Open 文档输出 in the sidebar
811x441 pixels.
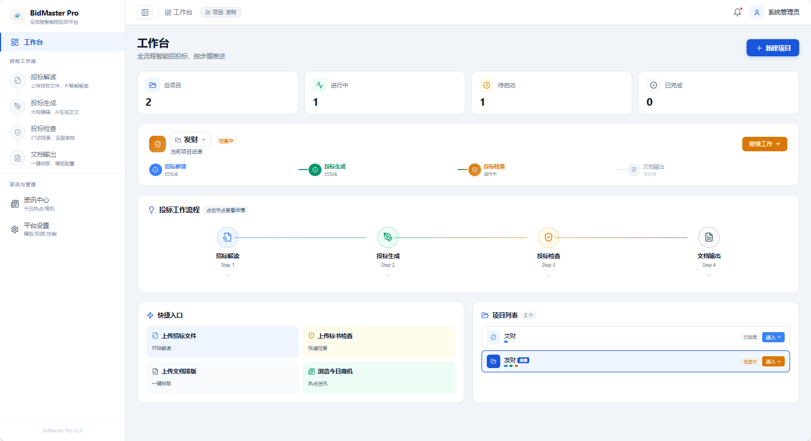[x=62, y=158]
